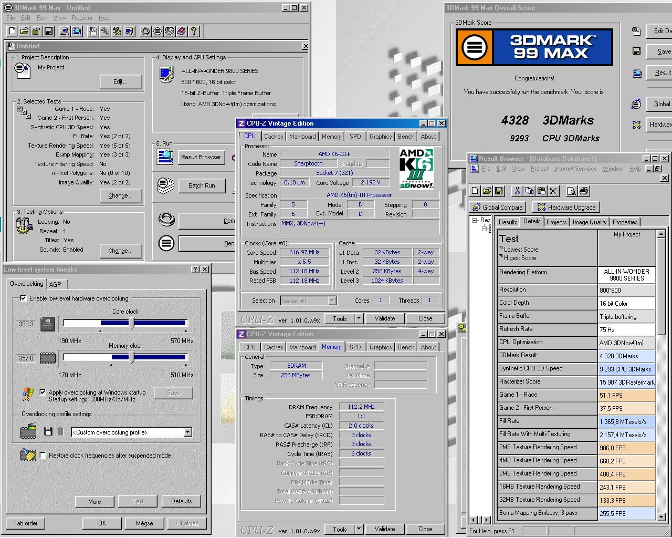Viewport: 672px width, 538px height.
Task: Click the Core clock slider handle
Action: (x=131, y=323)
